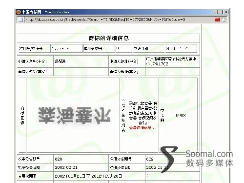The height and width of the screenshot is (183, 244).
Task: Click the page icon beside the URL
Action: pos(20,20)
